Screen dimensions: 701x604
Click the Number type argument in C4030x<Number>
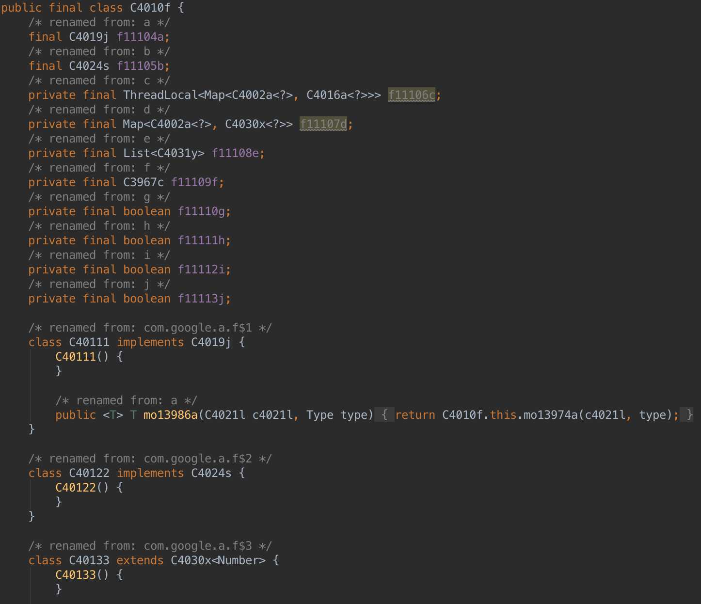coord(239,560)
